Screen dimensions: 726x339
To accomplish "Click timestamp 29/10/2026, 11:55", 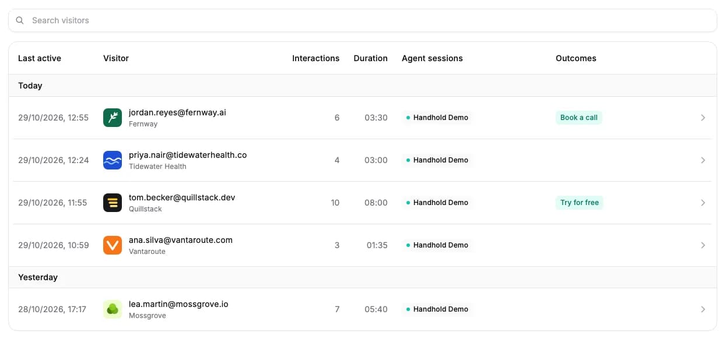I will pos(52,203).
